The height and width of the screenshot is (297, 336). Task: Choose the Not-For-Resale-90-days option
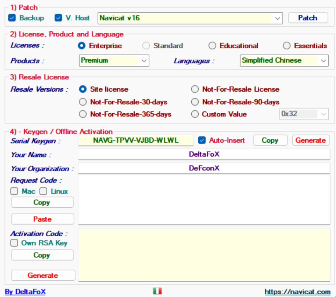coord(195,102)
